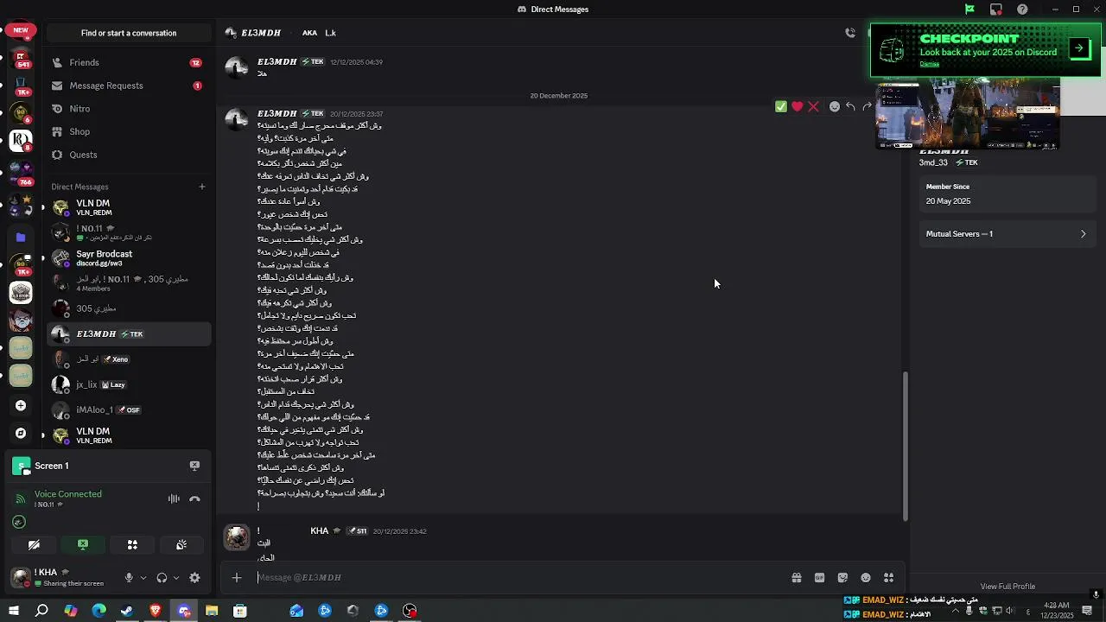The width and height of the screenshot is (1106, 622).
Task: Add green checkmark reaction to message
Action: (x=781, y=106)
